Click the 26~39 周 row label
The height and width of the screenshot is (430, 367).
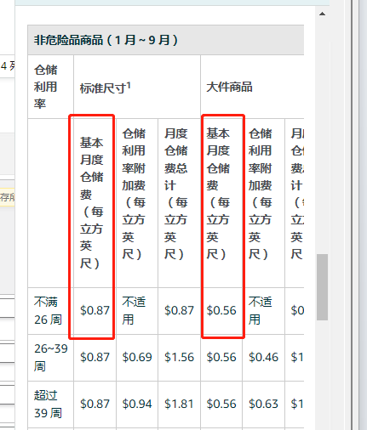(x=51, y=358)
